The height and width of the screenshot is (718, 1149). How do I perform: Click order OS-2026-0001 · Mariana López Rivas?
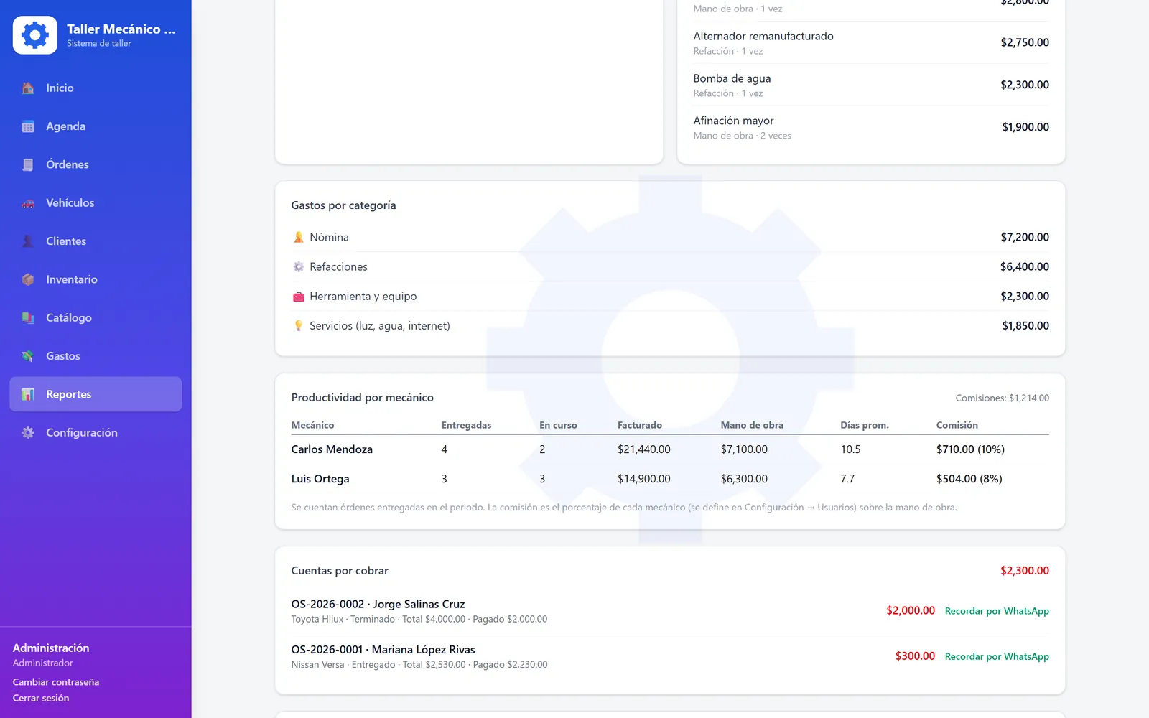tap(383, 649)
